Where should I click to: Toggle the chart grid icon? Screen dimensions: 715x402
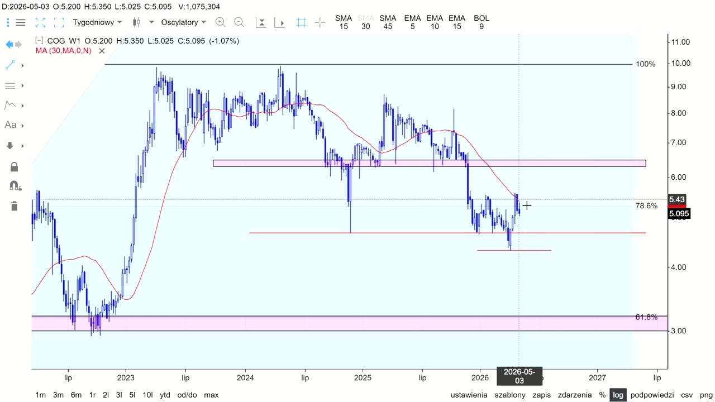[x=302, y=22]
